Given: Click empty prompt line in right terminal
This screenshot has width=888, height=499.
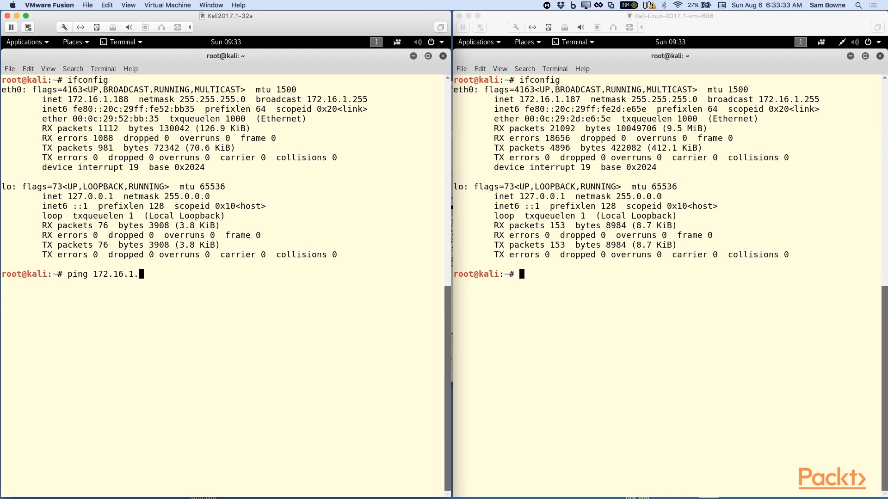Looking at the screenshot, I should tap(489, 274).
